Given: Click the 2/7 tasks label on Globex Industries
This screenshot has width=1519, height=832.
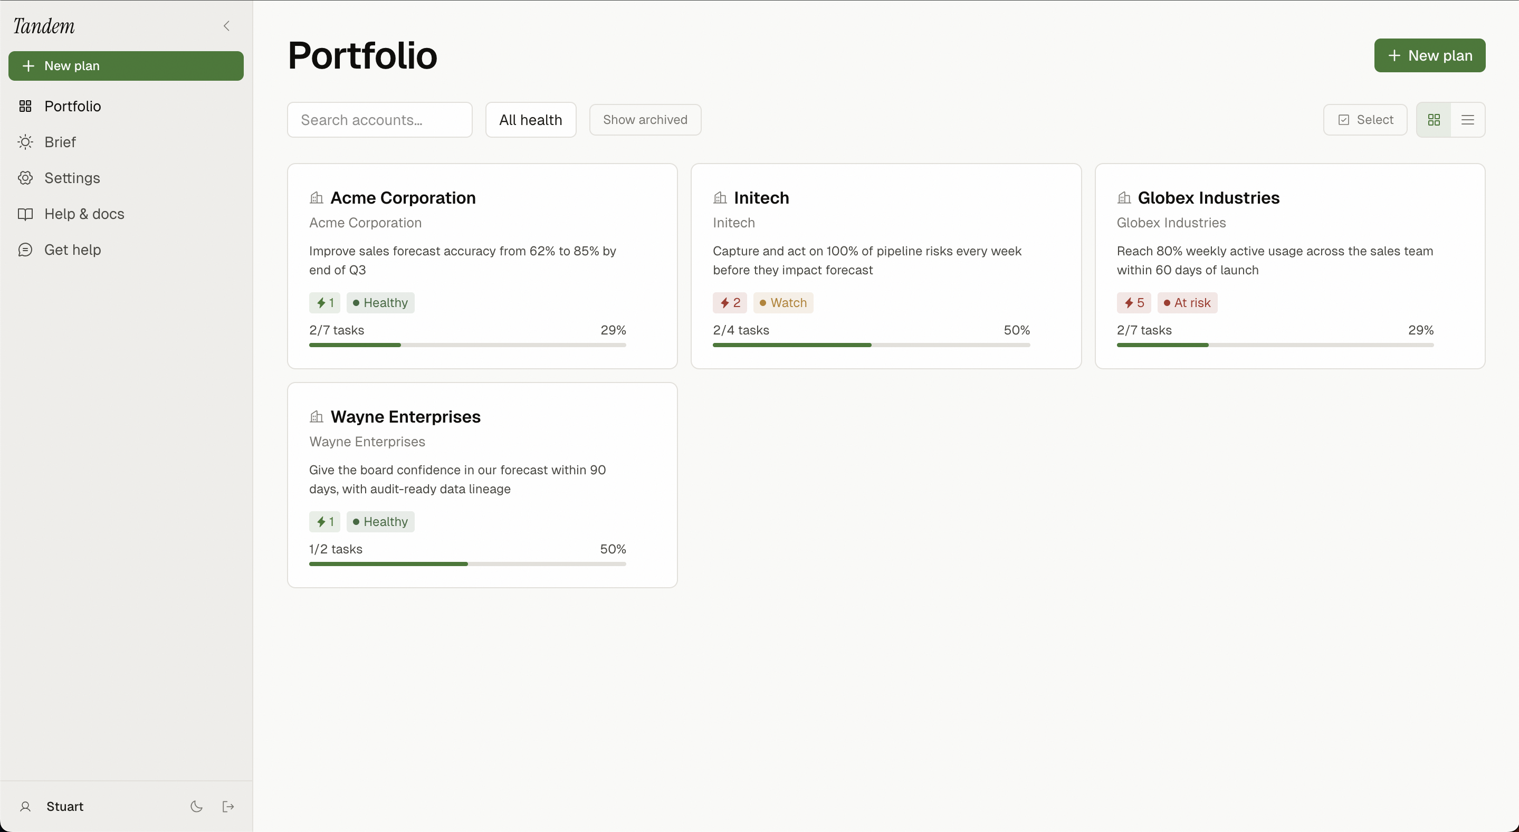Looking at the screenshot, I should click(1144, 330).
